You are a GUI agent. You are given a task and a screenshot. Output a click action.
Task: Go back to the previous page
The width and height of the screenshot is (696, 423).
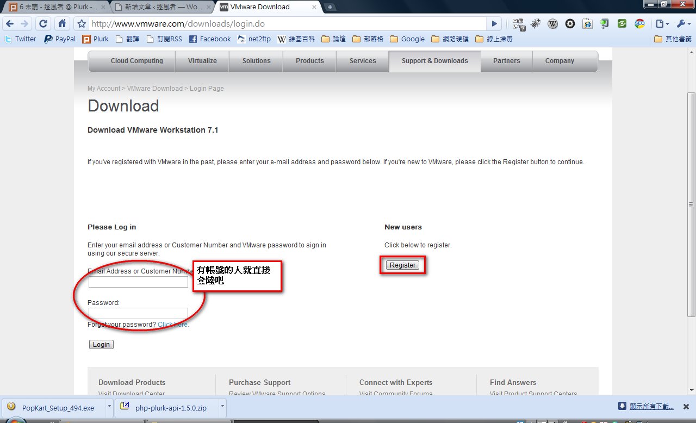(x=10, y=24)
